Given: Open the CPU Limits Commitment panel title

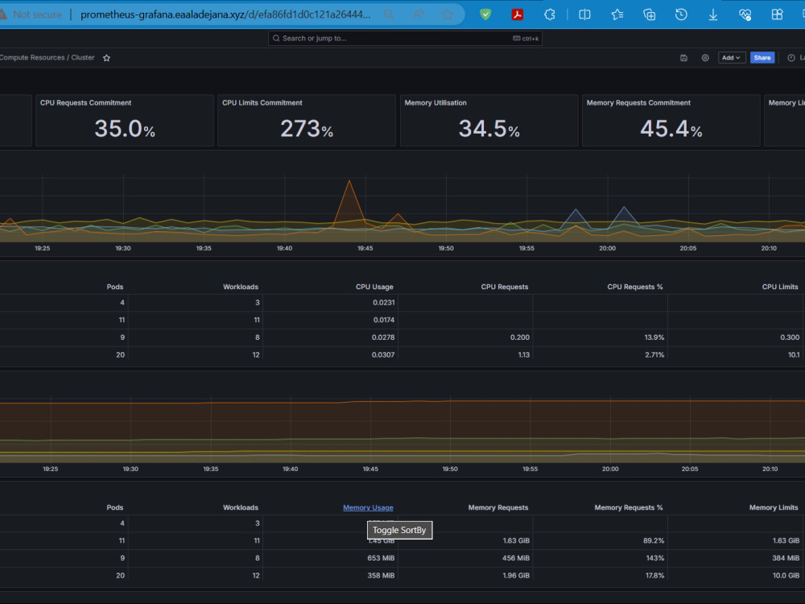Looking at the screenshot, I should [x=262, y=103].
